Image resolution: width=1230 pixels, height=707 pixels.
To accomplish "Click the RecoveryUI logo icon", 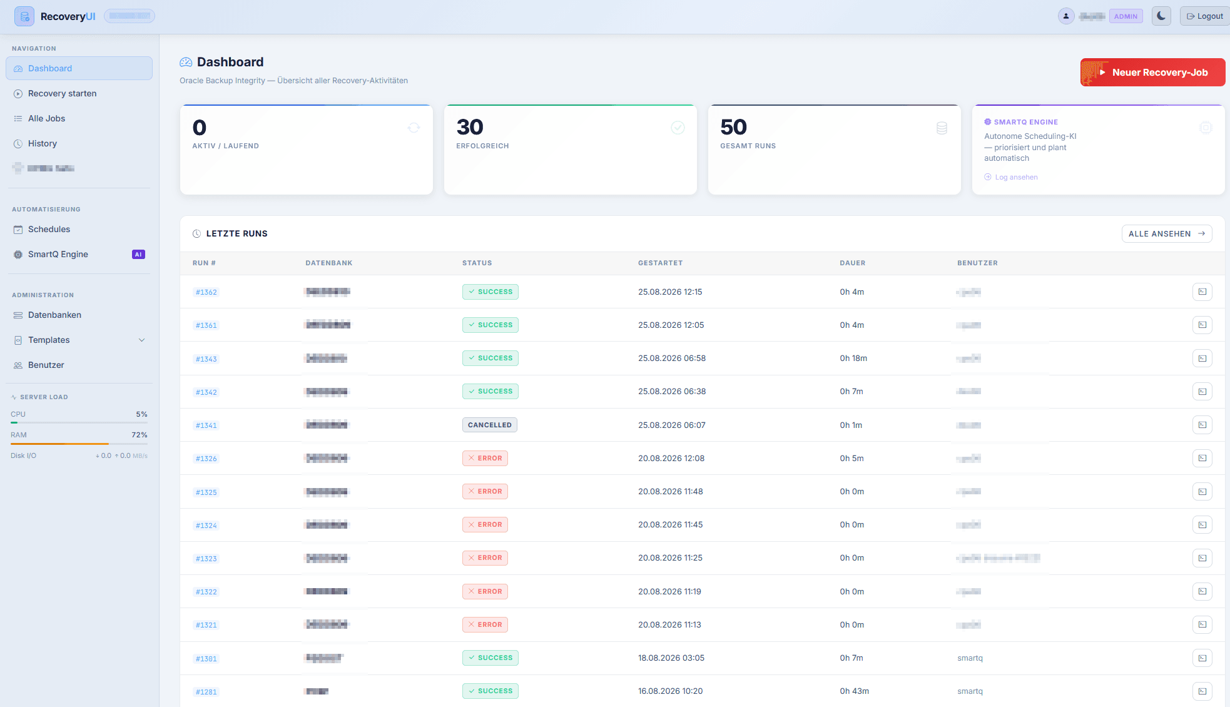I will [x=24, y=16].
